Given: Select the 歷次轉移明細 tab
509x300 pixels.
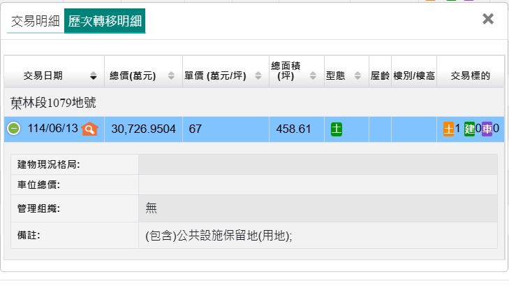Looking at the screenshot, I should 105,21.
